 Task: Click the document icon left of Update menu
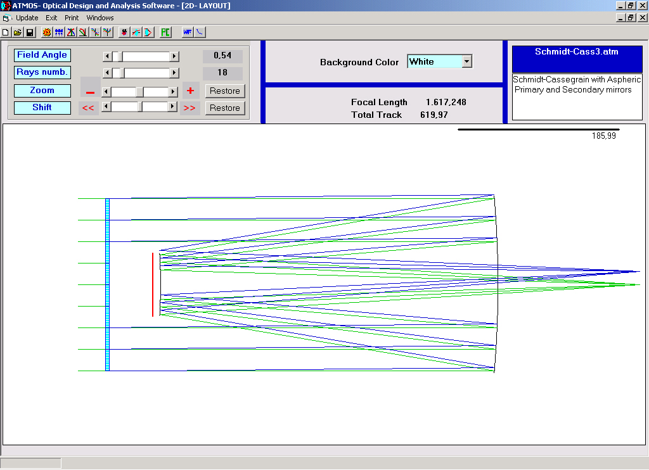(x=6, y=18)
